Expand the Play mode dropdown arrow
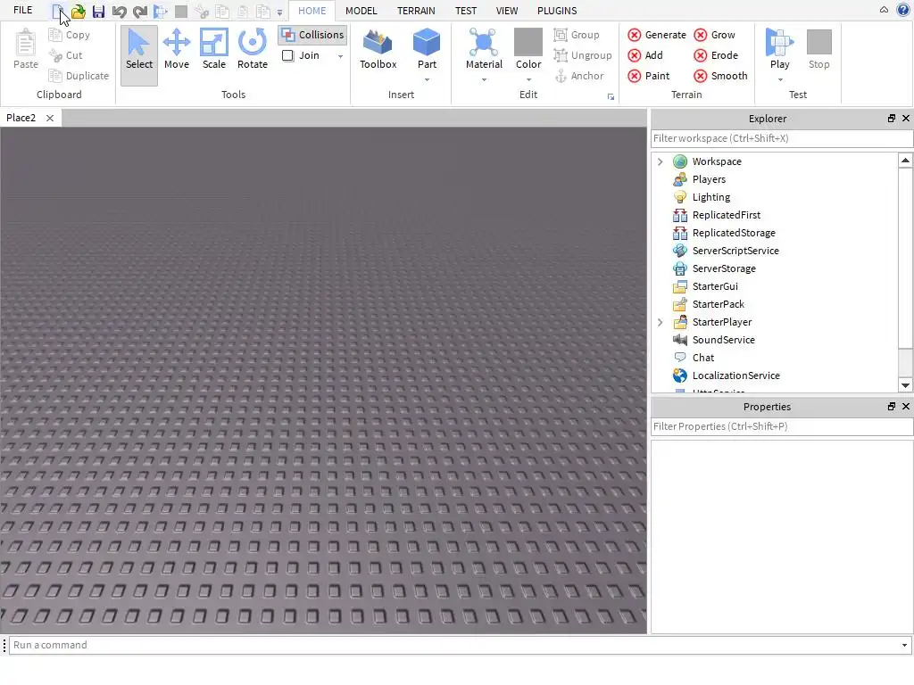The image size is (914, 685). (x=780, y=79)
